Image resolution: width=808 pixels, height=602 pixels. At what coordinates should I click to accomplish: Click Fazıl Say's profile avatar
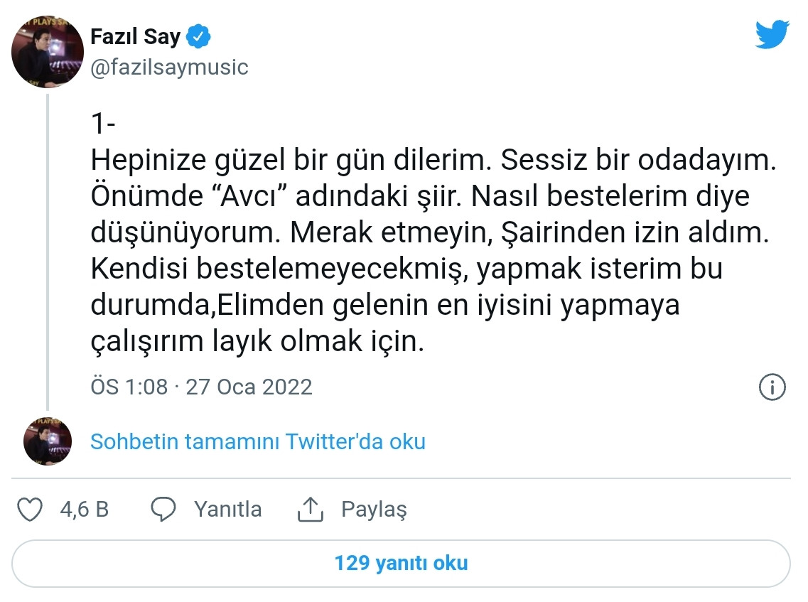47,50
